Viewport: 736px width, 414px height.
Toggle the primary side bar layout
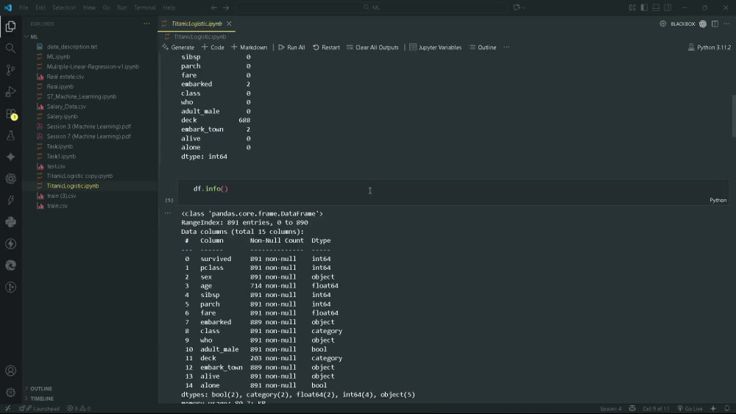644,7
